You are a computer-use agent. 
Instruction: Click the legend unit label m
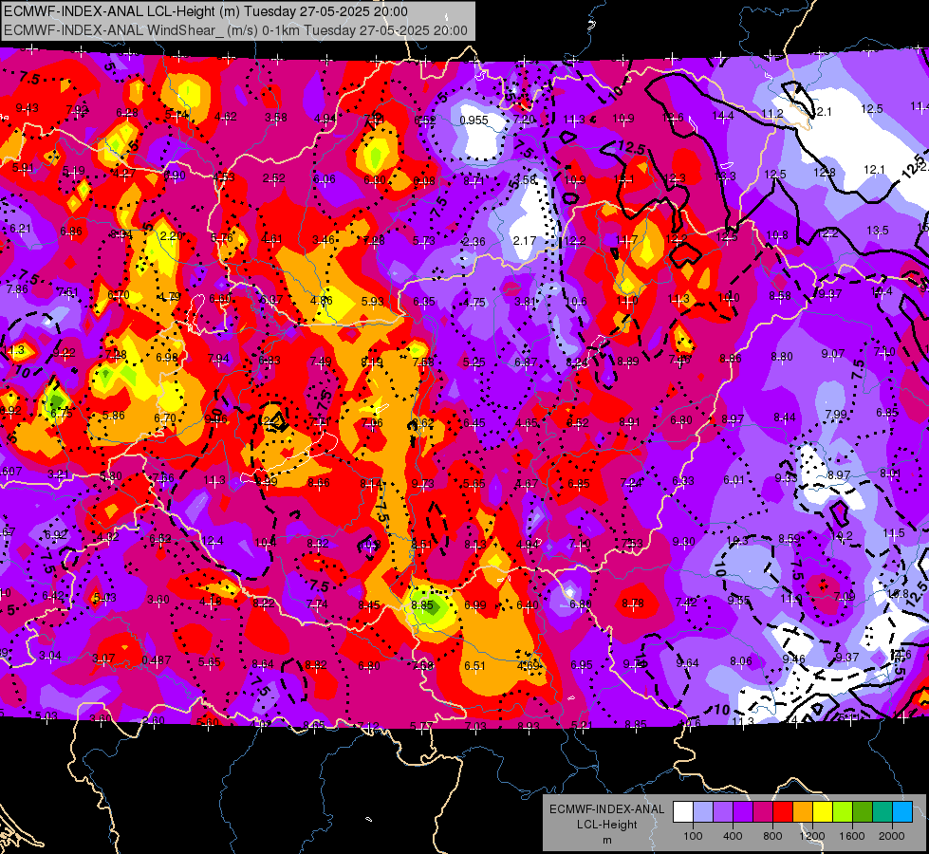pyautogui.click(x=606, y=841)
